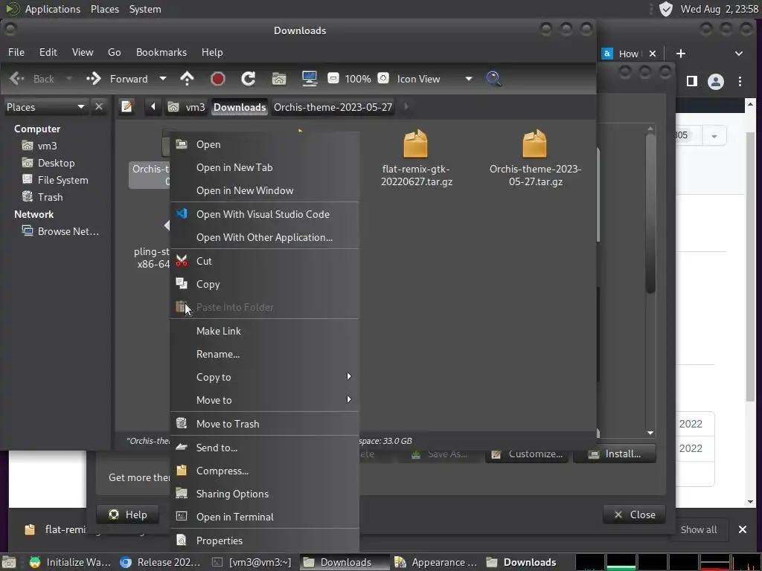Choose Send to... entry
The width and height of the screenshot is (762, 571).
[x=264, y=448]
